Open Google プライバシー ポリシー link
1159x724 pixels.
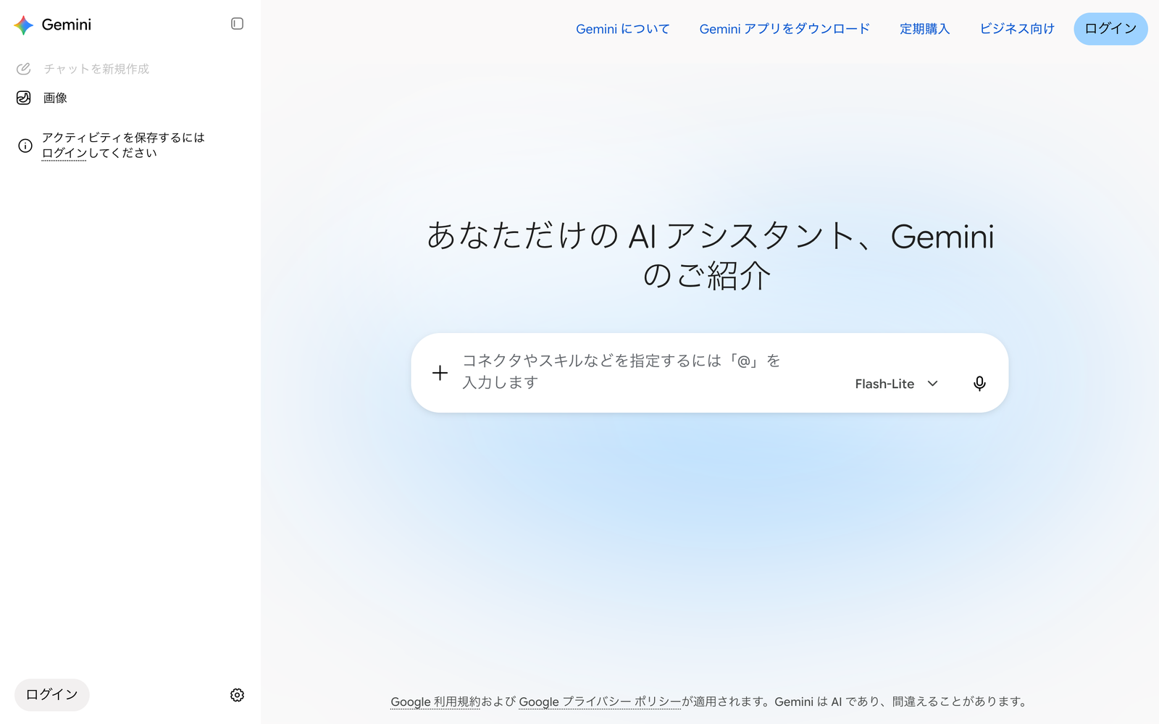600,702
